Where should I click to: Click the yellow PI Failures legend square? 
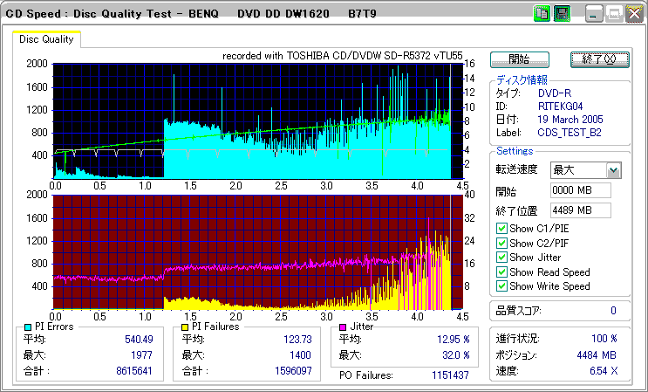click(186, 327)
